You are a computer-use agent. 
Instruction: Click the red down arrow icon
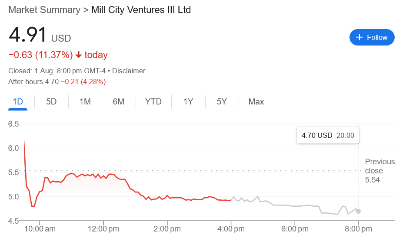[x=79, y=55]
